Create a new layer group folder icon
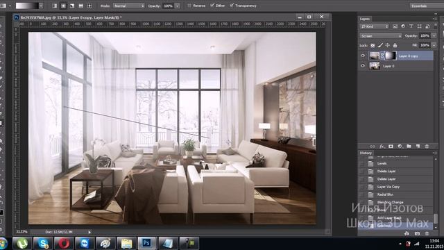 click(x=409, y=147)
